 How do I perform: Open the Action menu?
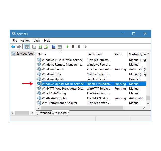pyautogui.click(x=25, y=41)
